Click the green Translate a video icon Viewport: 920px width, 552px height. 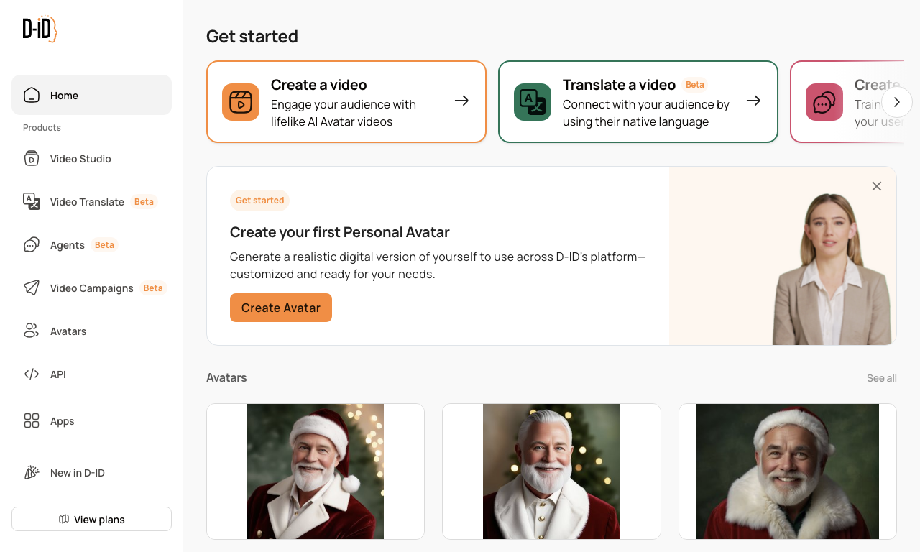(533, 102)
